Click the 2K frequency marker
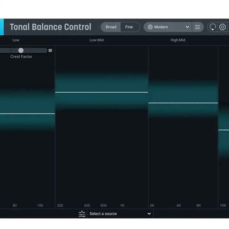Screen dimensions: 229x229 152,205
